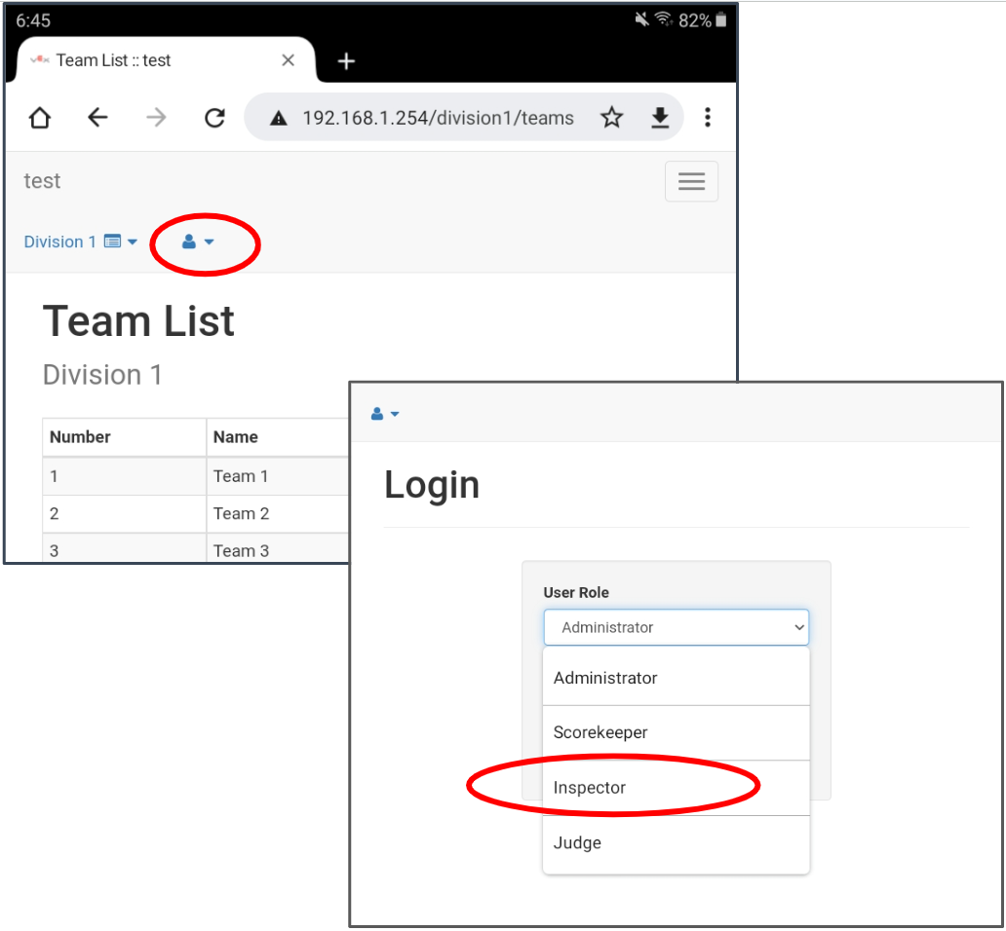The width and height of the screenshot is (1006, 931).
Task: Navigate back with the back arrow
Action: pyautogui.click(x=97, y=117)
